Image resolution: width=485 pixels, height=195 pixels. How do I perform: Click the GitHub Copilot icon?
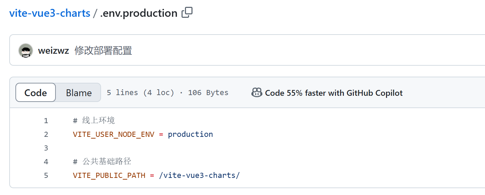(x=257, y=93)
